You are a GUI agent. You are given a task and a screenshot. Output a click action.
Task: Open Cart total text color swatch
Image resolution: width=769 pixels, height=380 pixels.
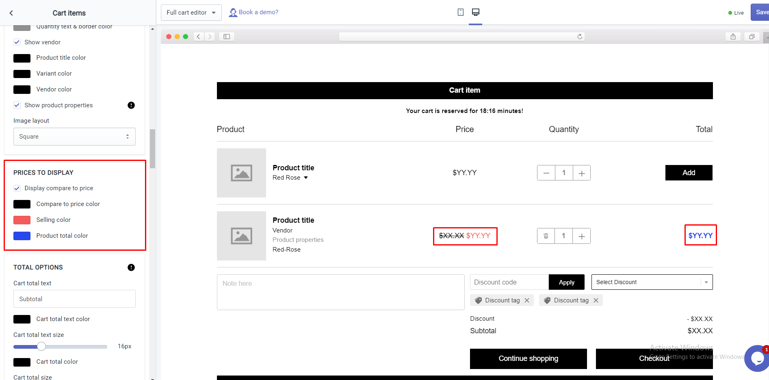coord(22,319)
